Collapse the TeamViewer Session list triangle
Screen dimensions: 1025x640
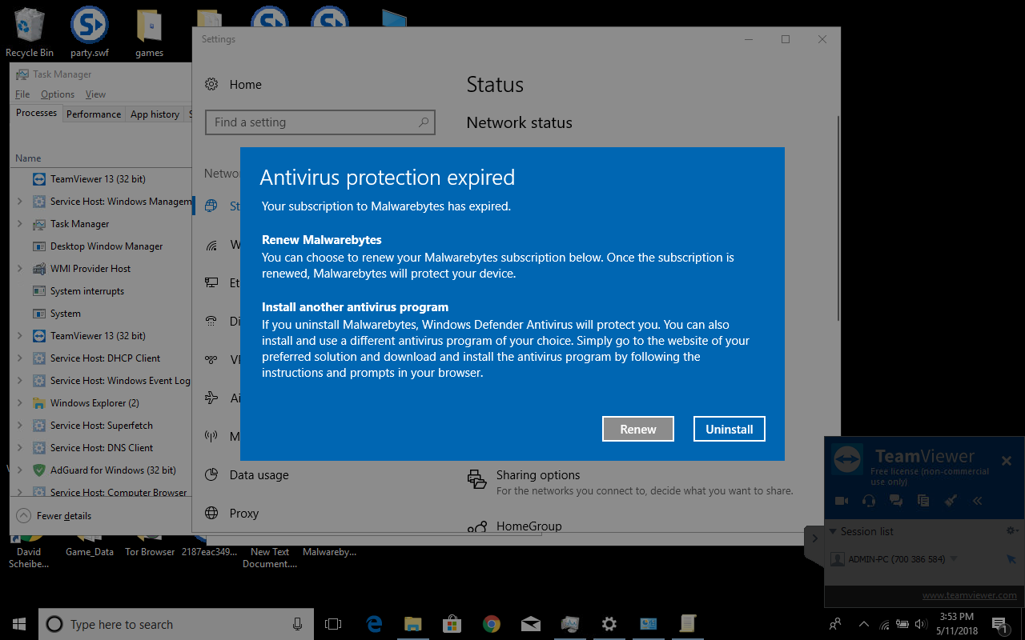click(833, 531)
